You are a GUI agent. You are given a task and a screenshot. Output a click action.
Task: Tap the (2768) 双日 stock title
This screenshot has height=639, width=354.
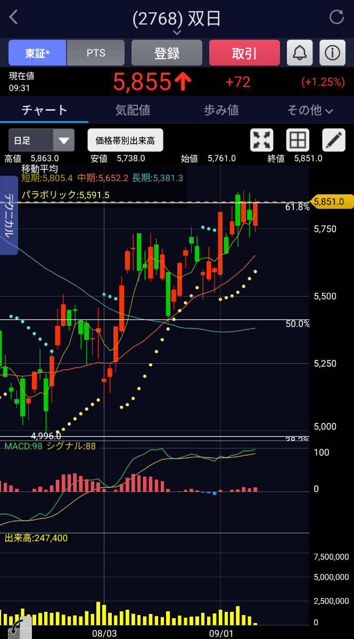[x=177, y=19]
